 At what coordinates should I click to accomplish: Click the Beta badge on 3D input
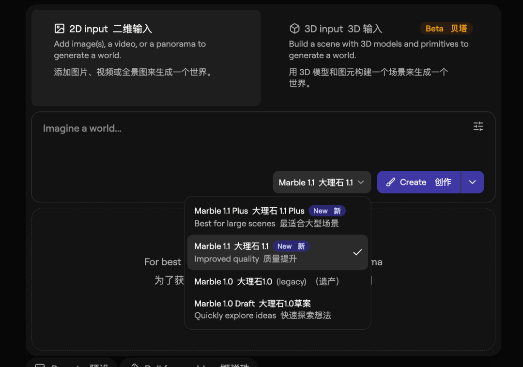[446, 29]
